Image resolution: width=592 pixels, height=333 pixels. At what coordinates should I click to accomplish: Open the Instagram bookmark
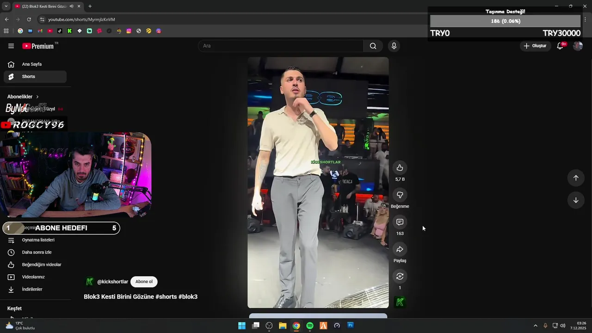(x=129, y=31)
